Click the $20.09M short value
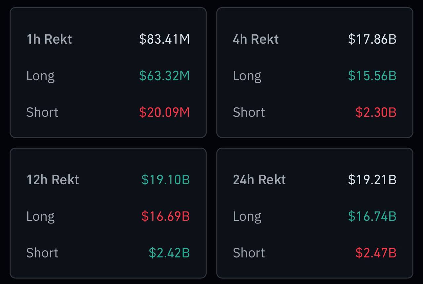The height and width of the screenshot is (284, 423). (164, 112)
